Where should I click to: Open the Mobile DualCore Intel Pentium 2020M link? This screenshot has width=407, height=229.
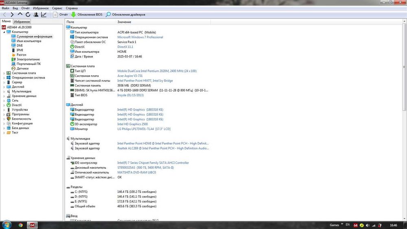coord(157,71)
